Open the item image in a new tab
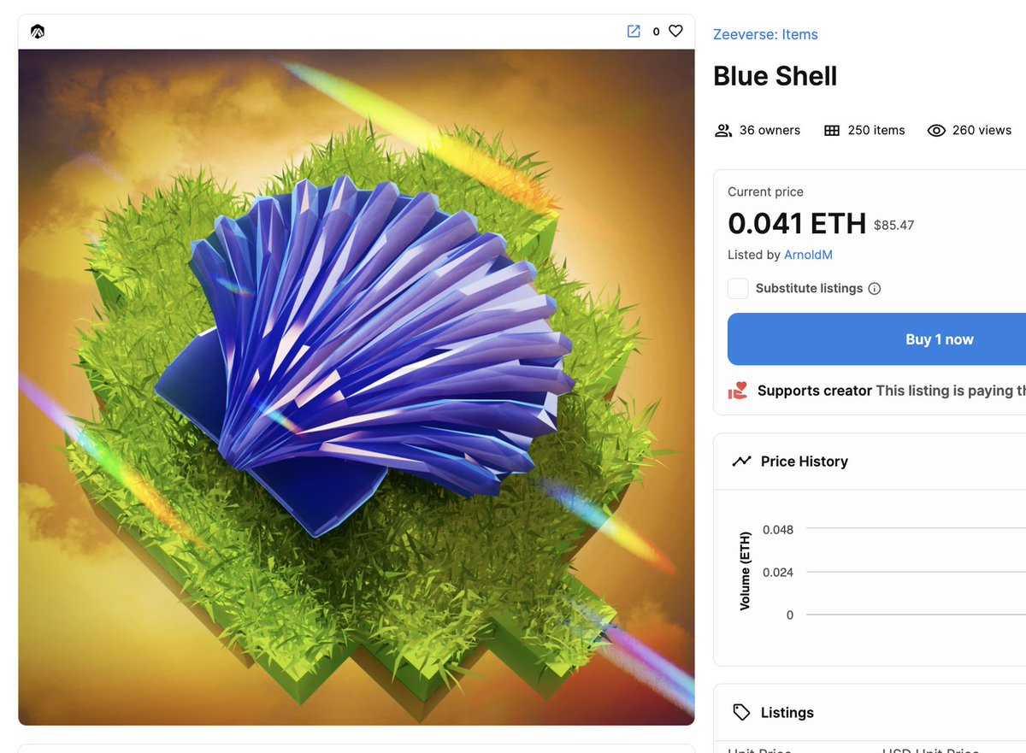This screenshot has height=753, width=1026. tap(634, 32)
